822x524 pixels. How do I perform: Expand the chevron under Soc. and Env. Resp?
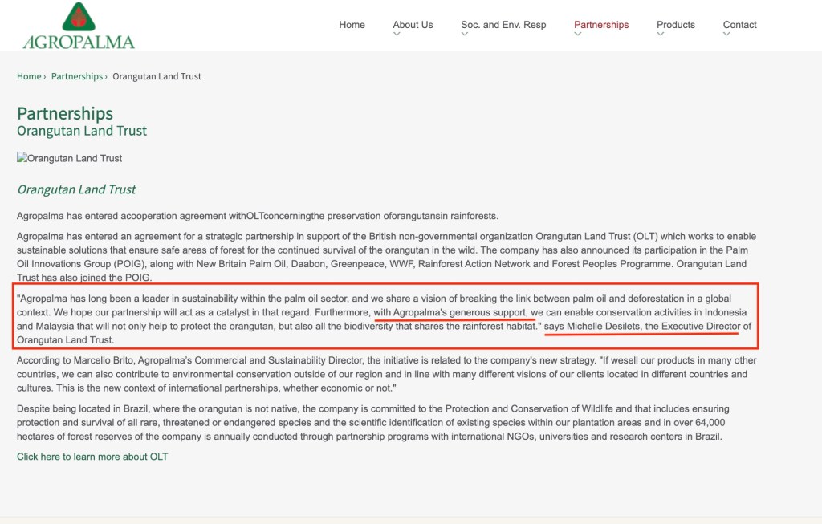pos(466,35)
